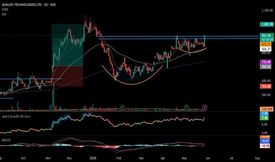Click the blue 16.67 MACD value label
Image resolution: width=275 pixels, height=162 pixels.
click(x=265, y=141)
